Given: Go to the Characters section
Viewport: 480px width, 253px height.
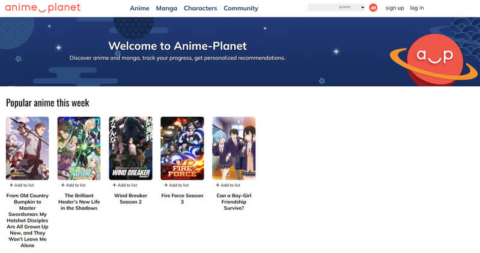Looking at the screenshot, I should (200, 8).
